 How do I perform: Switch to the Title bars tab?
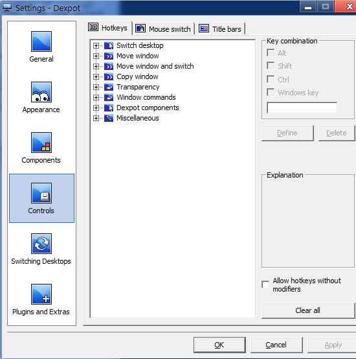pyautogui.click(x=221, y=29)
